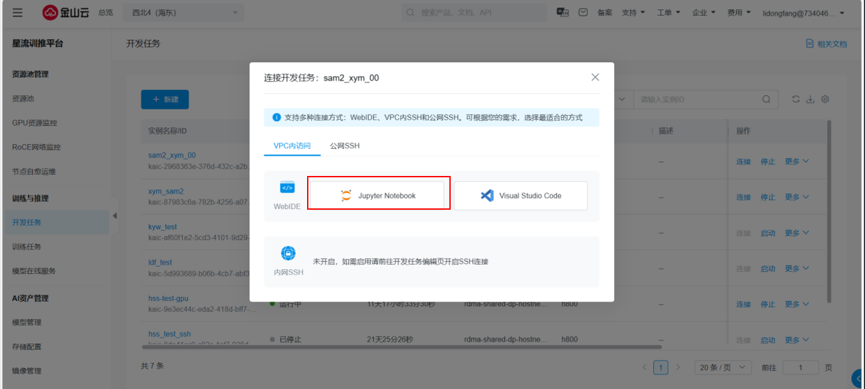Click the 相关文档 document icon
The width and height of the screenshot is (865, 389).
click(x=809, y=44)
